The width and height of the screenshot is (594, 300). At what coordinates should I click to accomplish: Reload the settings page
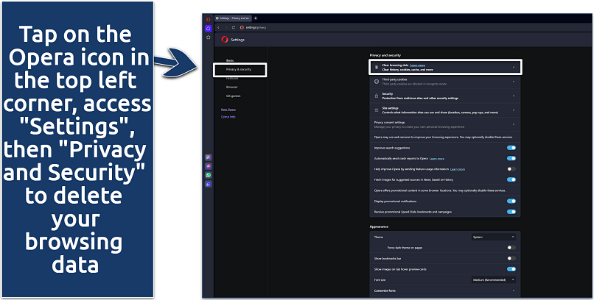click(x=234, y=28)
